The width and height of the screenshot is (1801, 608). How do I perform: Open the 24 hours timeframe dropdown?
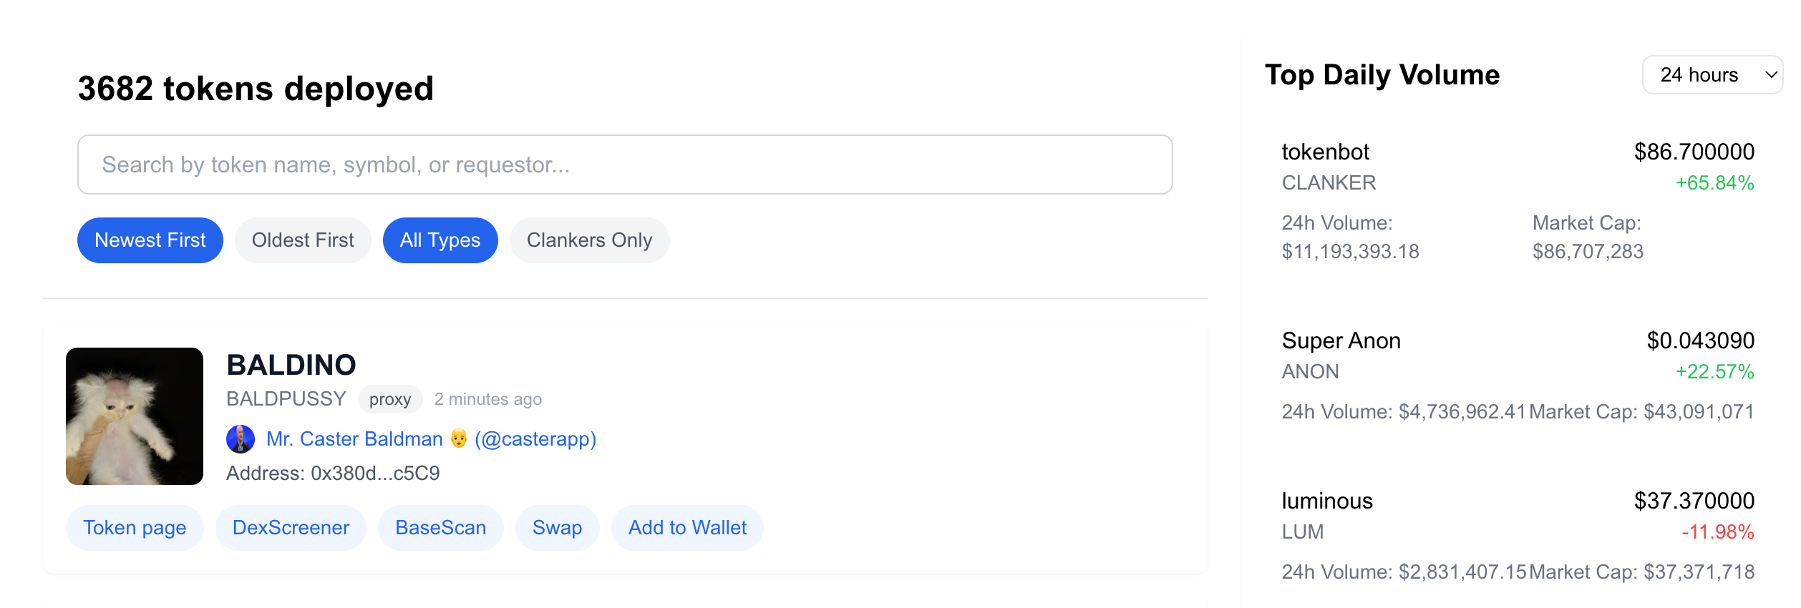coord(1711,75)
